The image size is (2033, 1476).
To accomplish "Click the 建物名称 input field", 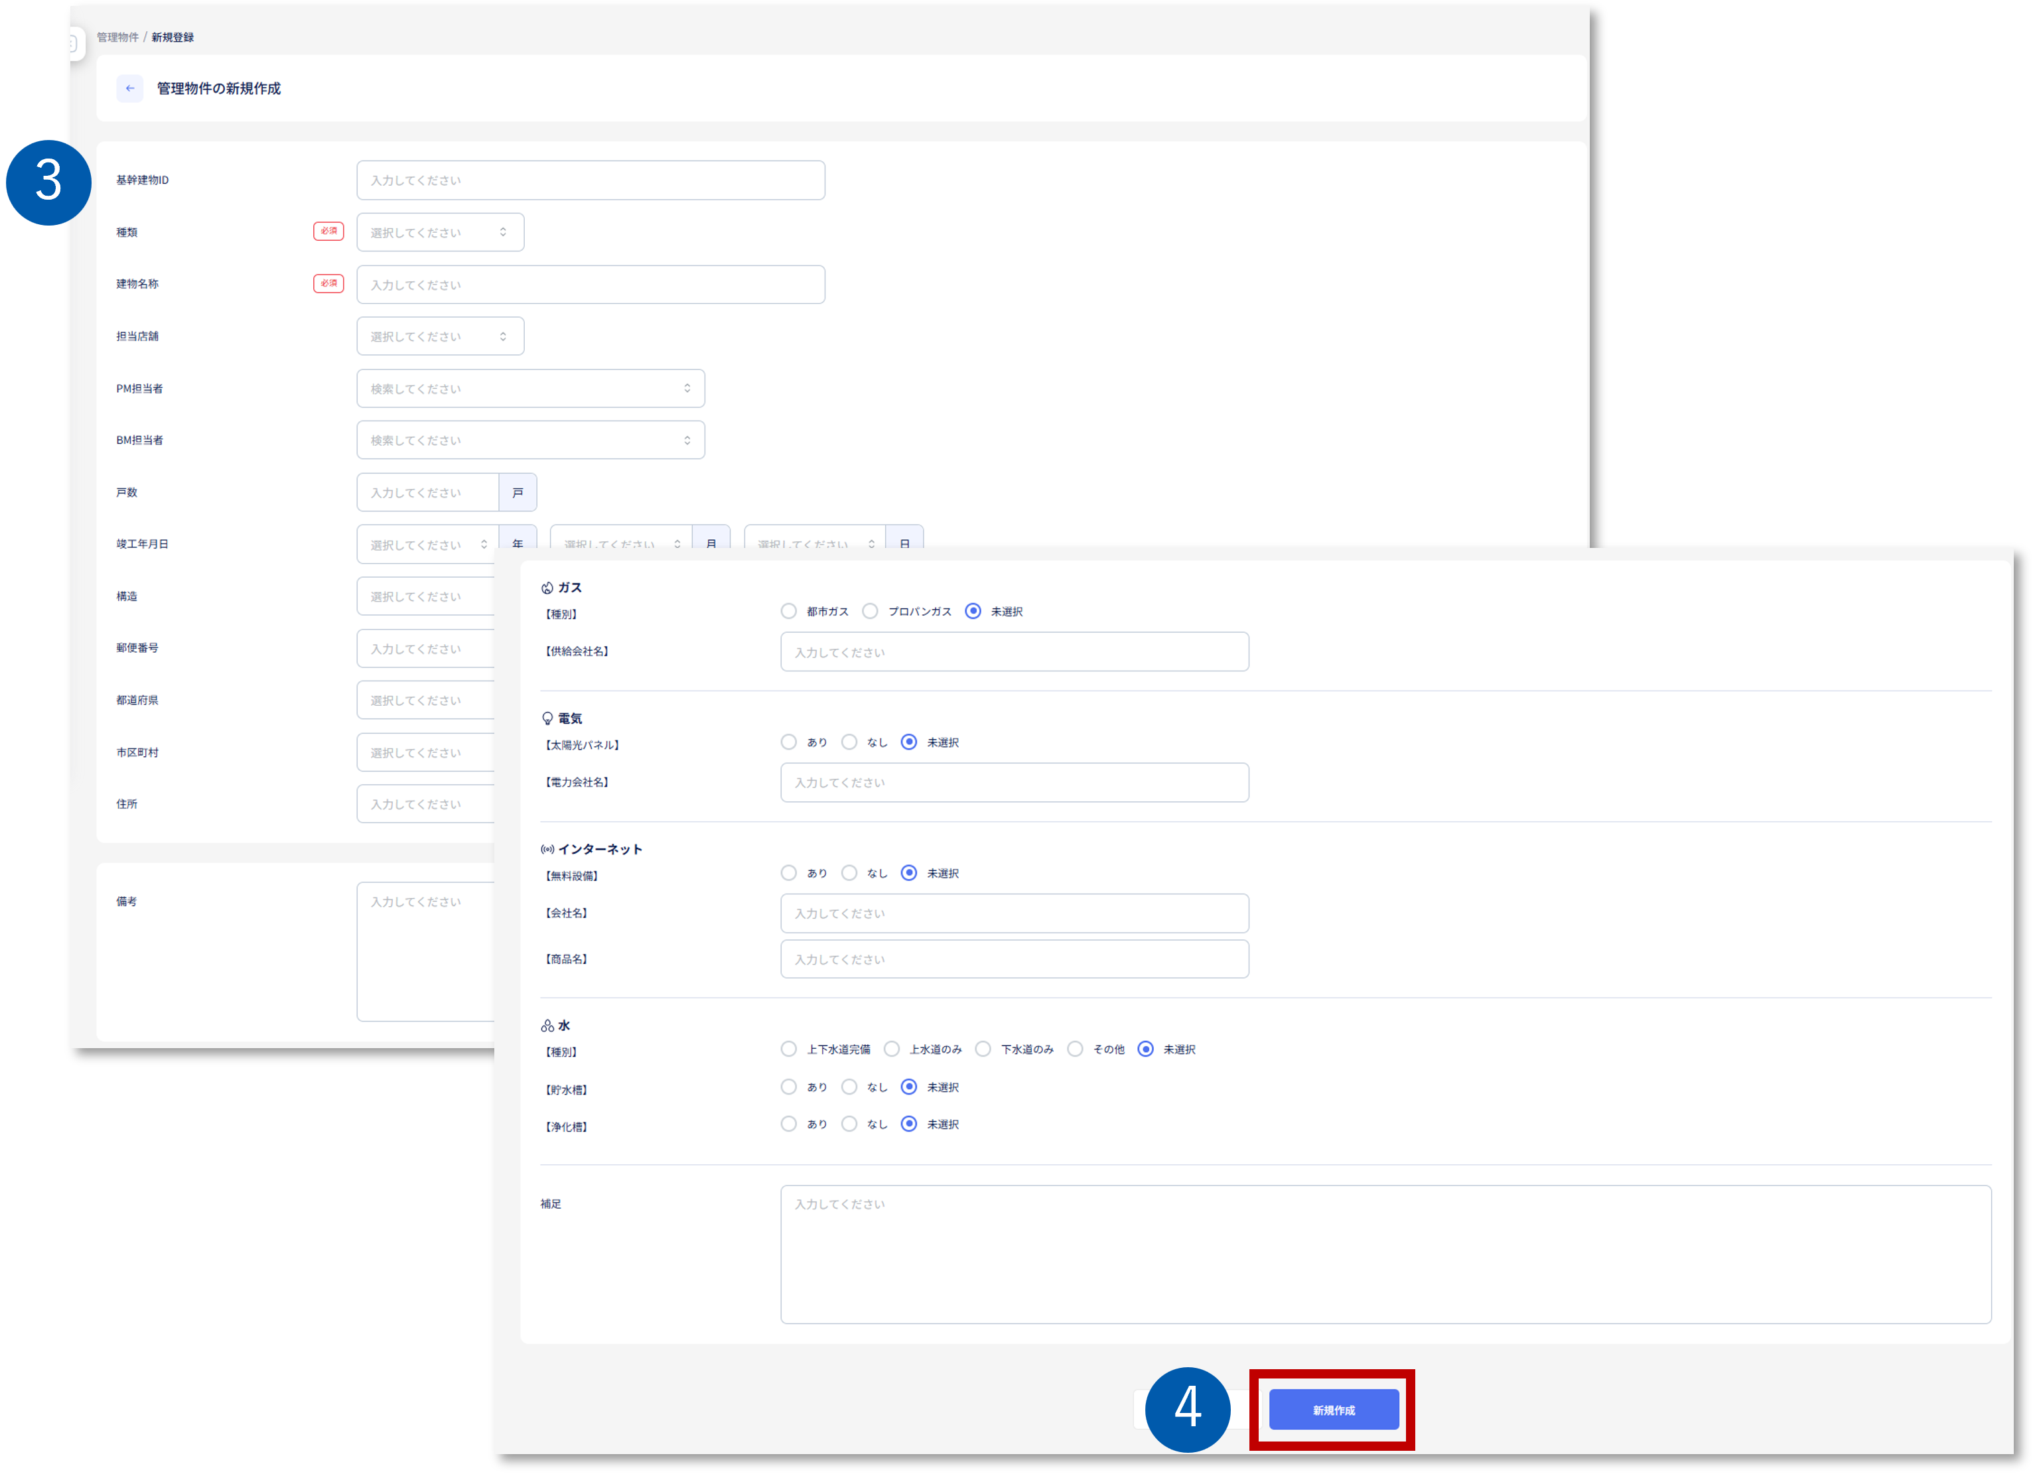I will (x=591, y=284).
